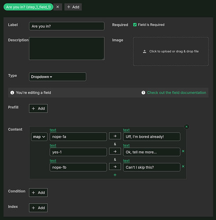Viewport: 216px width, 220px height.
Task: Click the Label input containing 'Are you in?'
Action: [67, 26]
